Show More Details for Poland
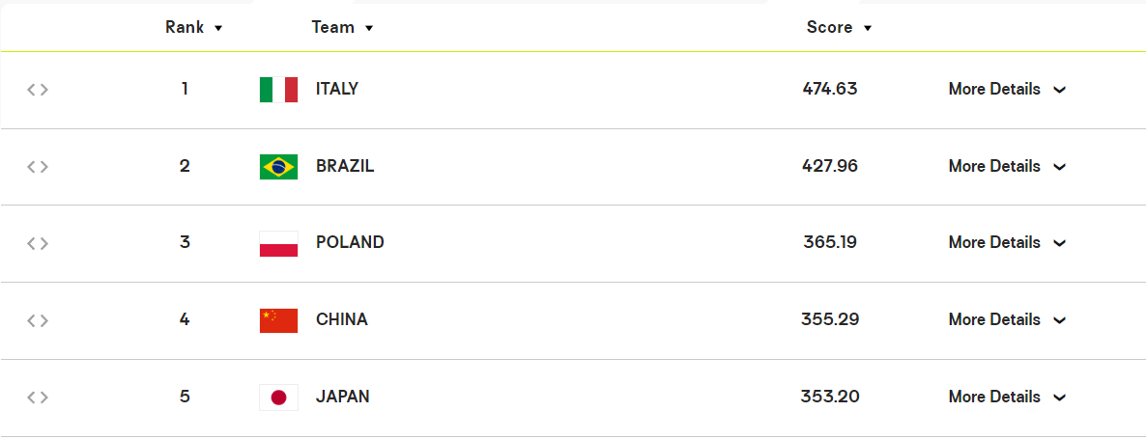The height and width of the screenshot is (439, 1146). coord(1007,243)
